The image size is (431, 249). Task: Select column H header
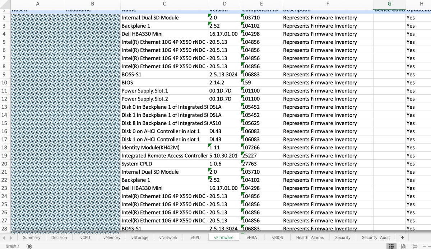418,4
